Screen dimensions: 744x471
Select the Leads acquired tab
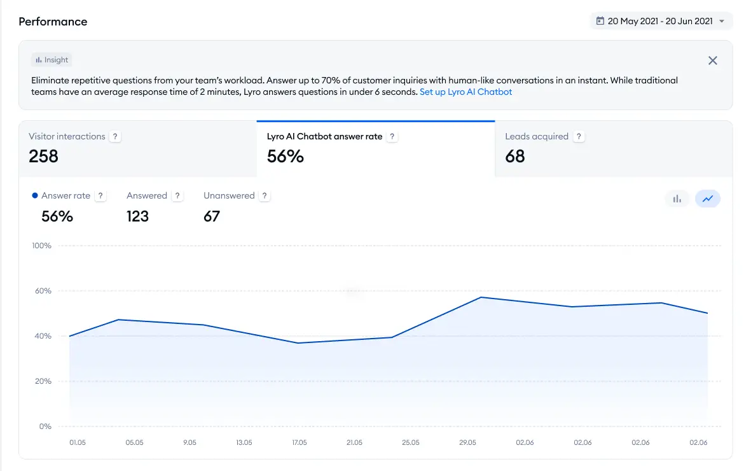(x=614, y=148)
